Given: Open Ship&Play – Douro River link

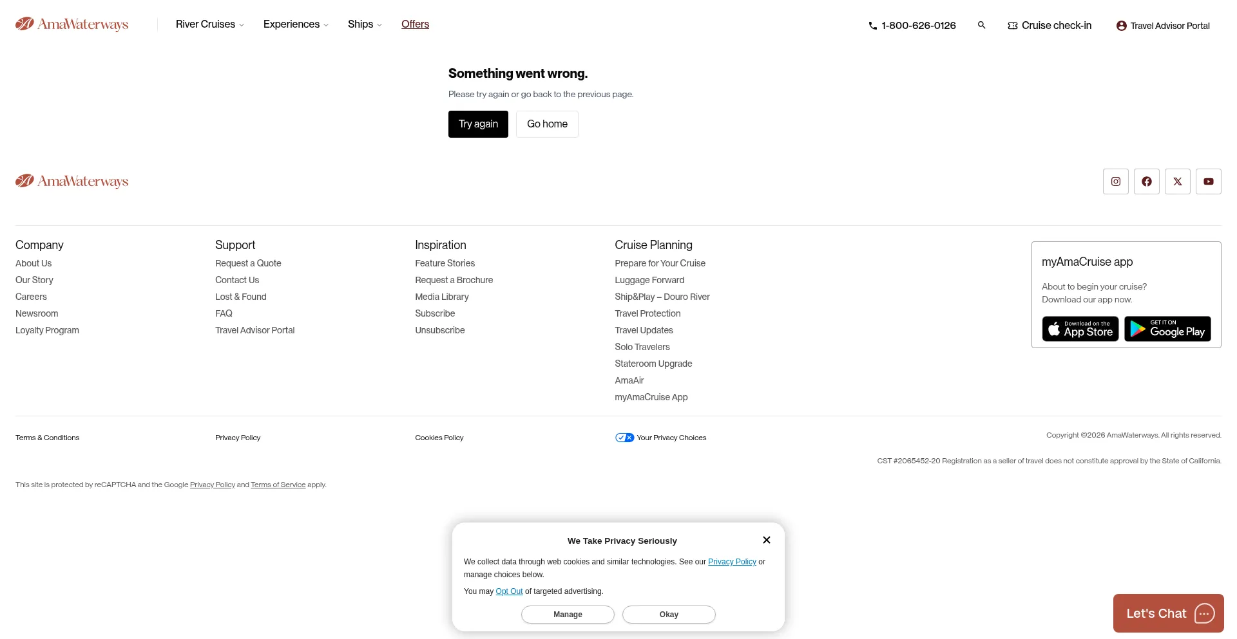Looking at the screenshot, I should pyautogui.click(x=662, y=297).
